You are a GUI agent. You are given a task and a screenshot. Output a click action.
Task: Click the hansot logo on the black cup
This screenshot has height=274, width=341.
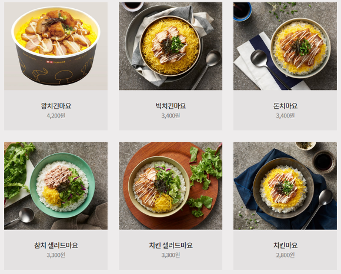pos(56,62)
